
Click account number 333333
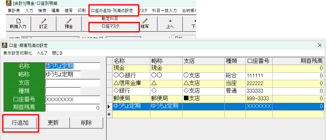pos(259,91)
